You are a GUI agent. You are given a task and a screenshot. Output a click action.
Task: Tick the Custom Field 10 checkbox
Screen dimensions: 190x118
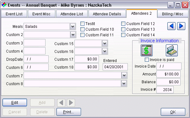(82, 29)
